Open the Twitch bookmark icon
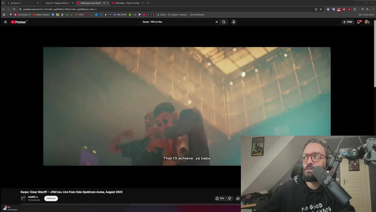 click(x=140, y=15)
